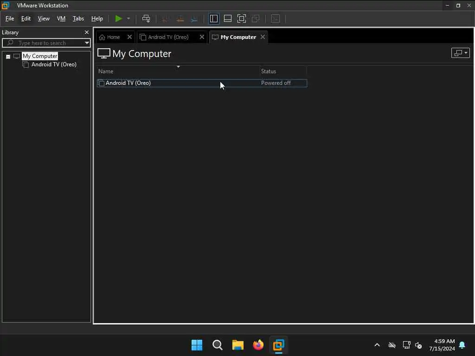Open the Help menu

coord(97,19)
